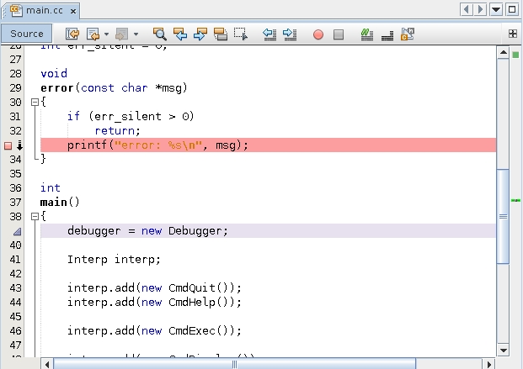Click the 'error' function name
The image size is (523, 369).
pyautogui.click(x=57, y=88)
